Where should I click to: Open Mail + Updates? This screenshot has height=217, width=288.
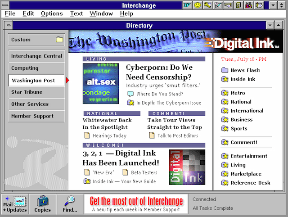point(15,204)
